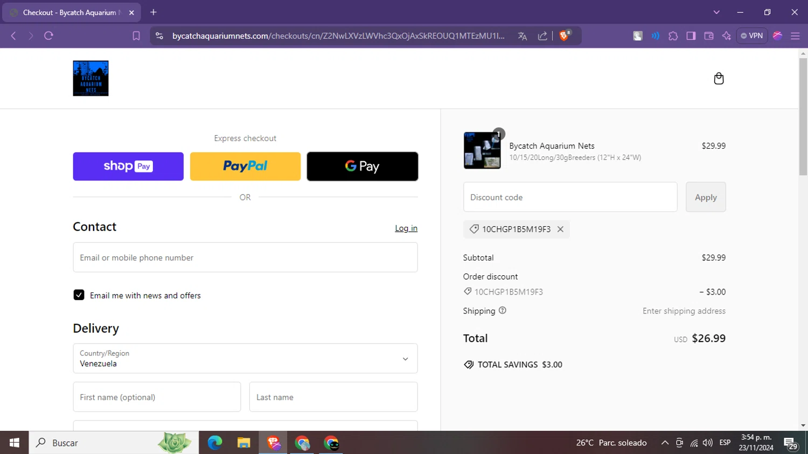Toggle the browser sidebar panel
Viewport: 808px width, 454px height.
pos(691,36)
